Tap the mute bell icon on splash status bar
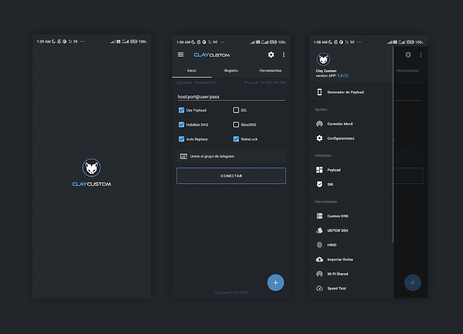The height and width of the screenshot is (334, 463). [x=59, y=42]
